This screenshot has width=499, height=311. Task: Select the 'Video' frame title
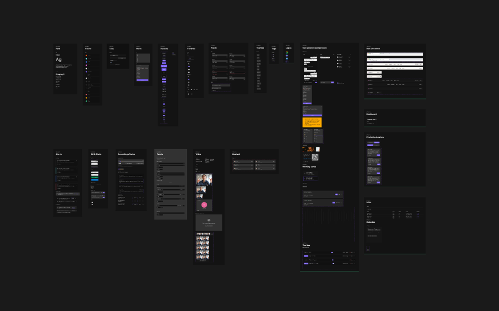198,154
